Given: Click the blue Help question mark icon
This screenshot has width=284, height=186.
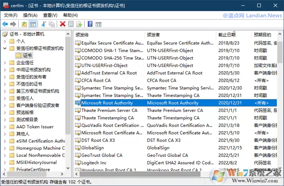Looking at the screenshot, I should coord(90,24).
